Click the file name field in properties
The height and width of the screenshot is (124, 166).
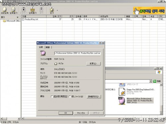click(x=77, y=53)
